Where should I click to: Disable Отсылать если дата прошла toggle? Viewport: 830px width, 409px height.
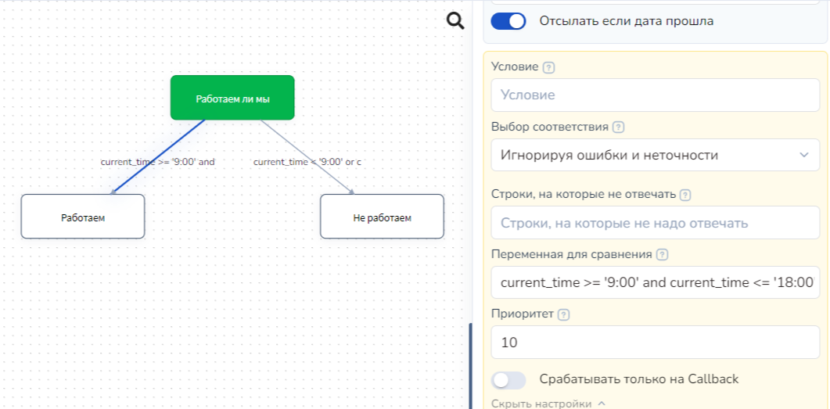[508, 21]
